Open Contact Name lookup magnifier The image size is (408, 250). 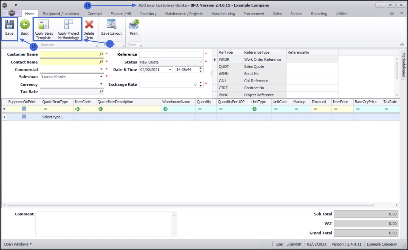coord(101,62)
